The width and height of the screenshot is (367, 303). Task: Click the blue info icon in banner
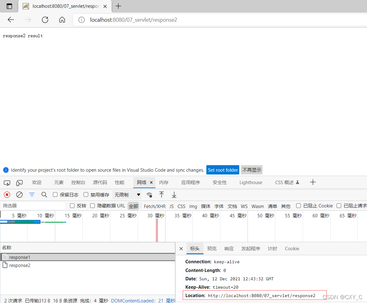coord(6,170)
